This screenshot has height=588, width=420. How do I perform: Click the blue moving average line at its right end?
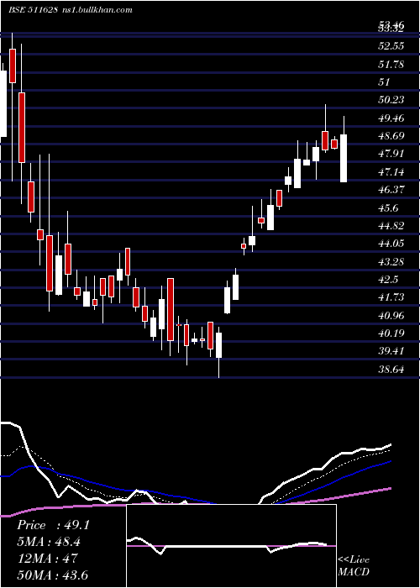point(390,462)
